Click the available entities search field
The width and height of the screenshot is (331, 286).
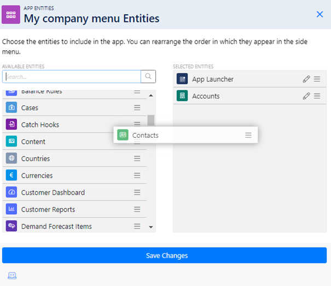72,77
